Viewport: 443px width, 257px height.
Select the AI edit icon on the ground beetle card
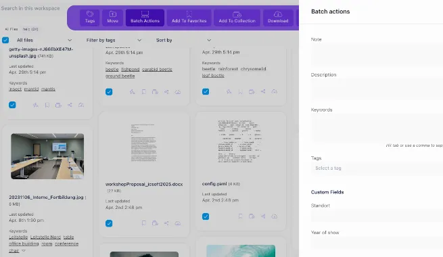[x=132, y=92]
